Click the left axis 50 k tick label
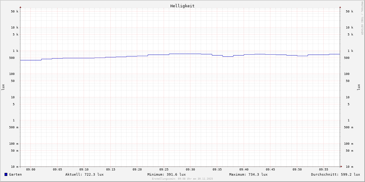 15,12
